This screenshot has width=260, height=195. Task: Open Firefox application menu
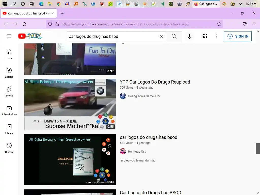tap(254, 24)
